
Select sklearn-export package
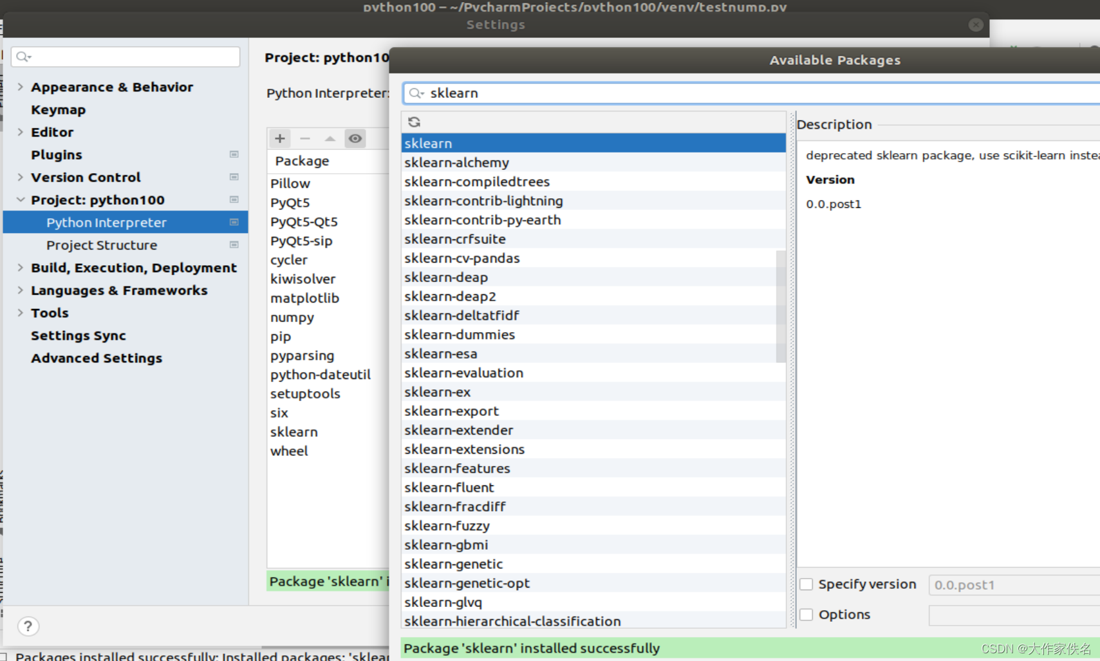click(593, 411)
